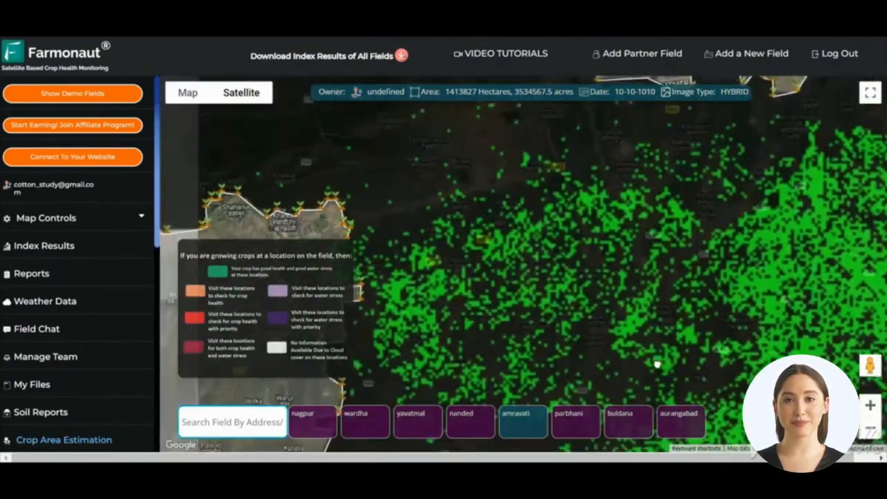Click the Area 1413827 Hectares text
Image resolution: width=887 pixels, height=499 pixels.
pyautogui.click(x=498, y=91)
